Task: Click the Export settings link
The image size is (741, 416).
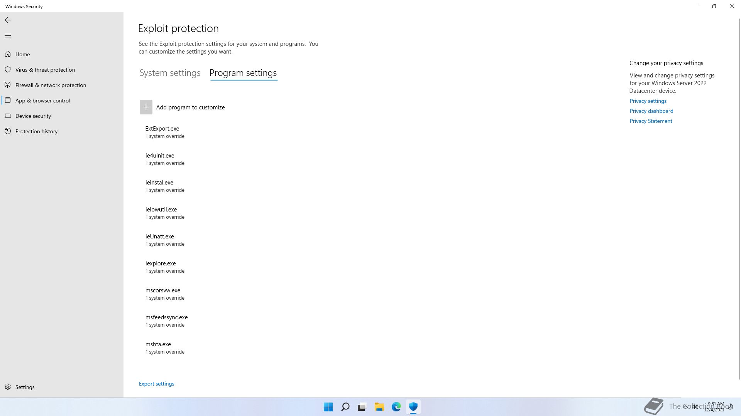Action: (156, 384)
